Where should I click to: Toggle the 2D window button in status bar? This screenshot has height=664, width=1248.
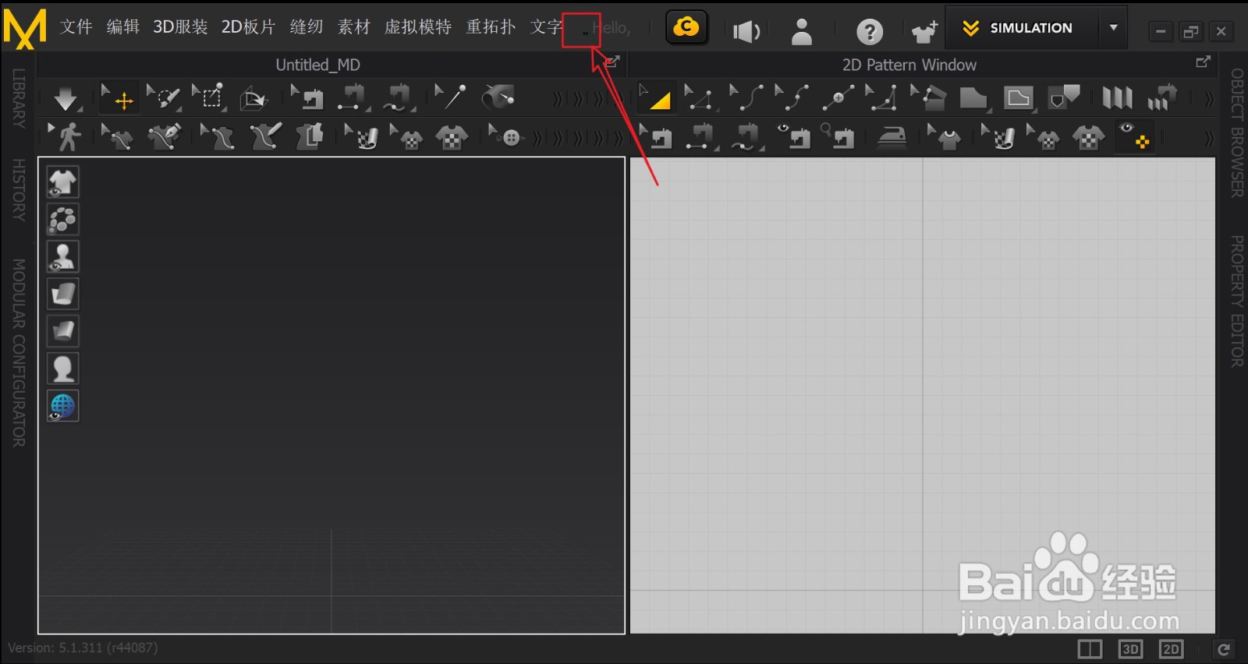[x=1171, y=648]
